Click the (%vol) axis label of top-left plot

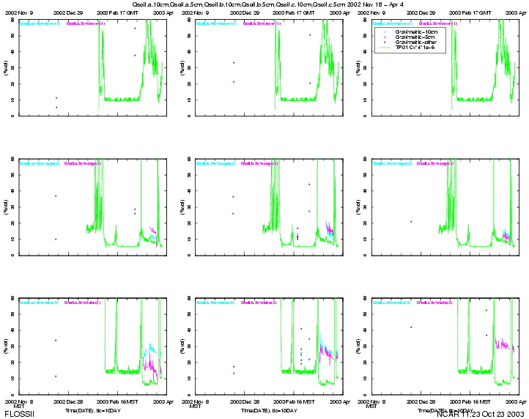pyautogui.click(x=7, y=68)
